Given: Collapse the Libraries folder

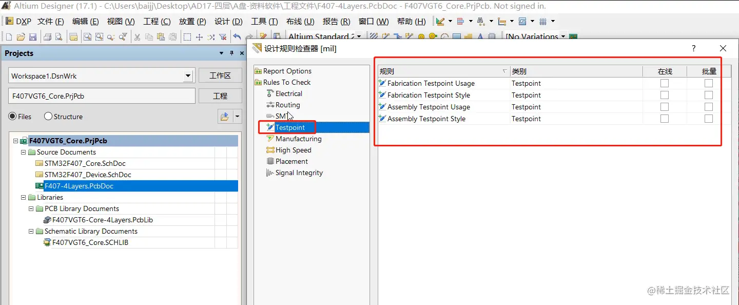Looking at the screenshot, I should click(x=23, y=197).
